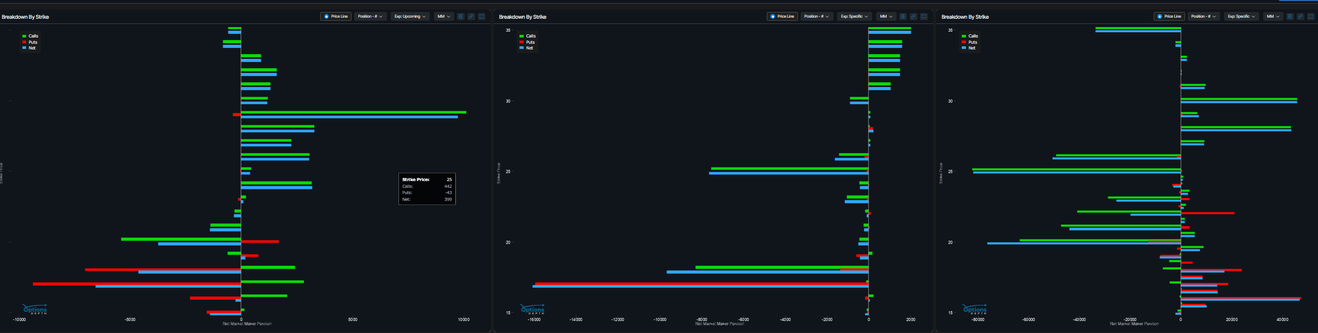1318x333 pixels.
Task: Toggle Net series in middle chart legend
Action: click(x=527, y=48)
